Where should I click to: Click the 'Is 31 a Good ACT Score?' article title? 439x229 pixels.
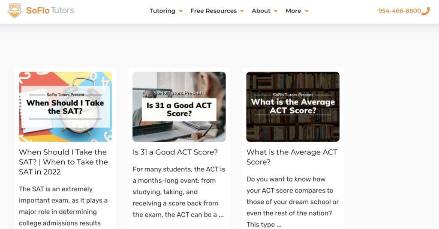175,152
